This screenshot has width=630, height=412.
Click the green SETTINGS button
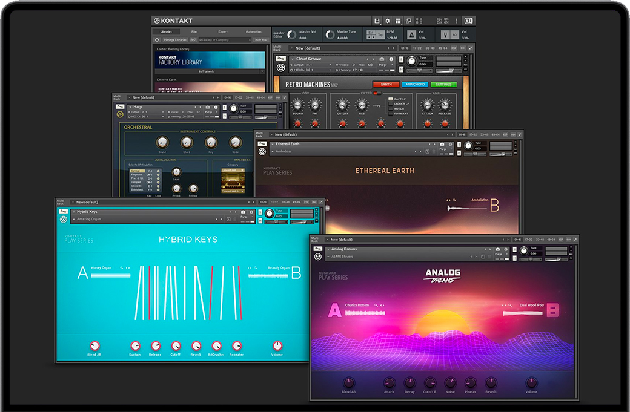[x=443, y=85]
